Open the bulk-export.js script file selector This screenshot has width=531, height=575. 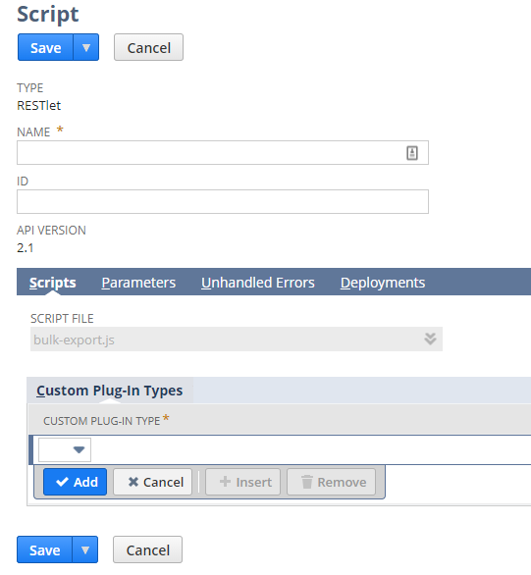tap(237, 340)
